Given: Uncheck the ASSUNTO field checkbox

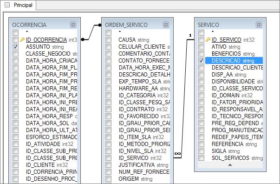Looking at the screenshot, I should click(x=15, y=47).
